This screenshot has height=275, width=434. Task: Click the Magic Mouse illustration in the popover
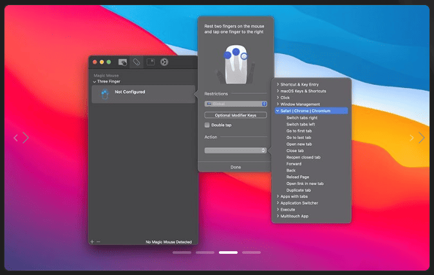(x=236, y=65)
